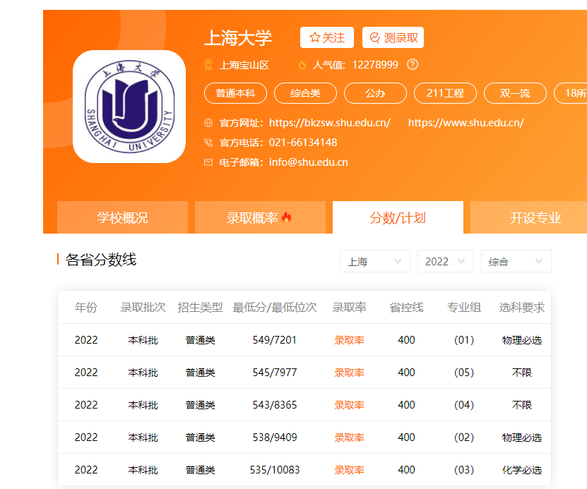Click 录取率 link in the 535/10083 row

pos(349,470)
